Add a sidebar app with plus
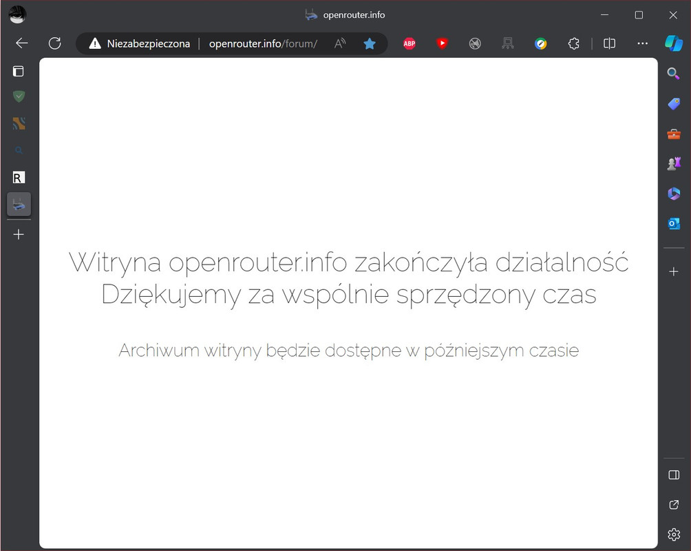 point(674,272)
